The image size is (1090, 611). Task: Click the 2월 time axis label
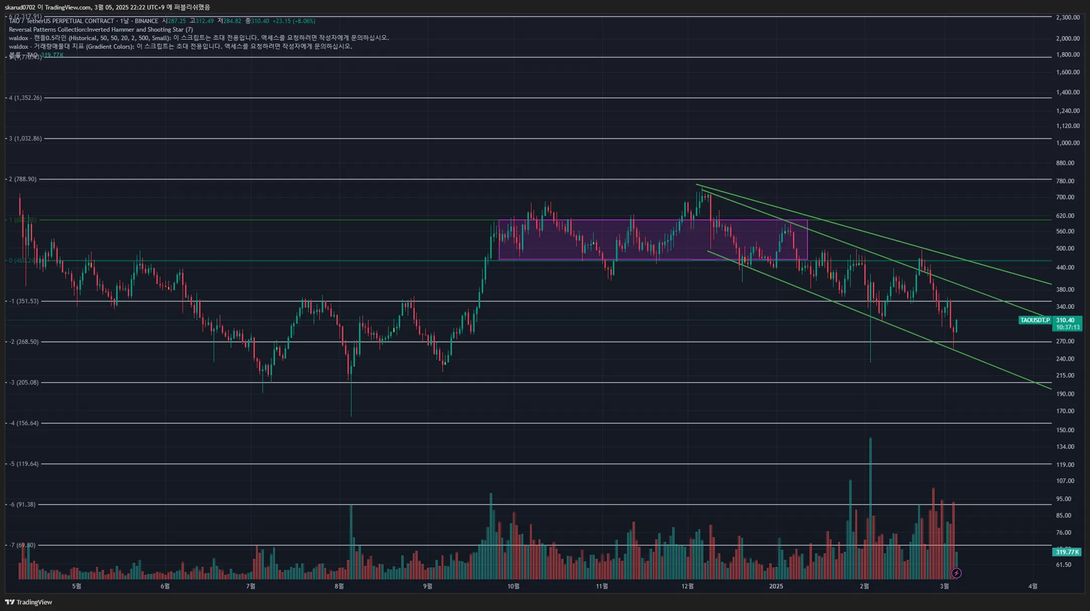[864, 586]
